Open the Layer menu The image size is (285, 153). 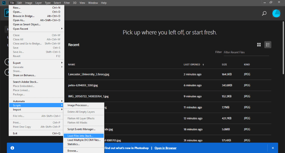38,3
